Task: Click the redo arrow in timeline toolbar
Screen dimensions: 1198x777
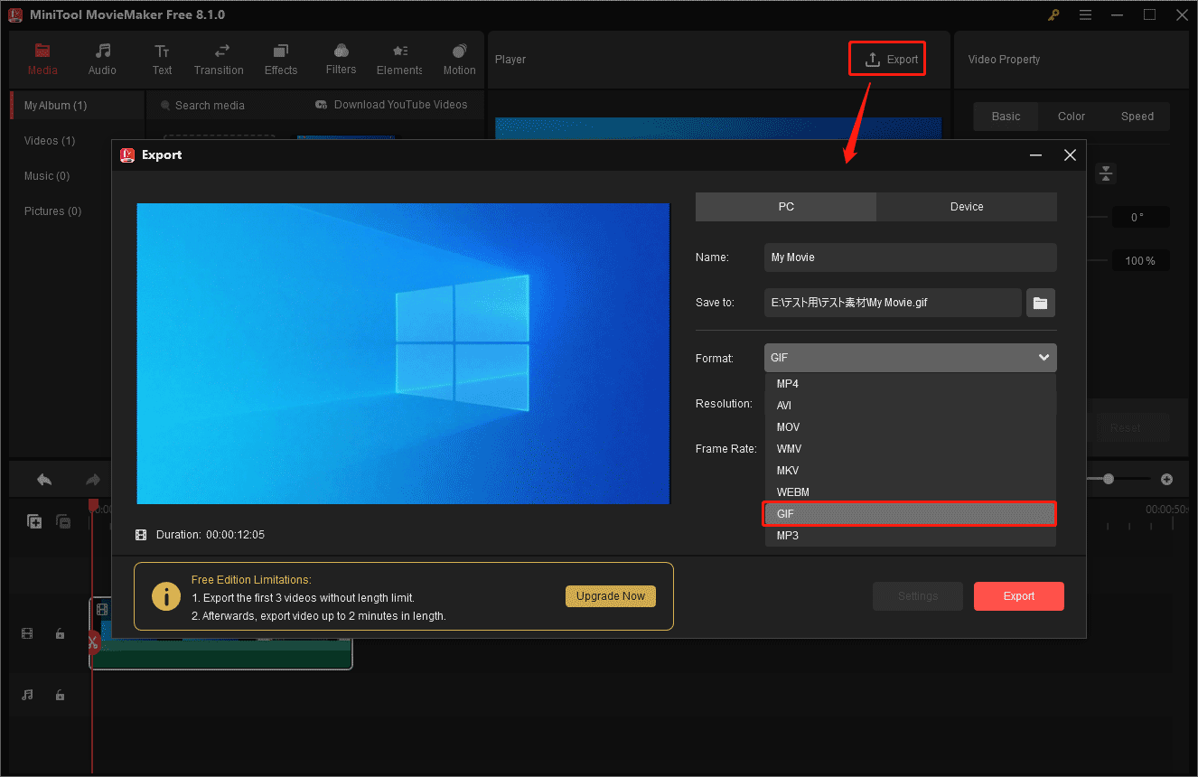Action: click(x=92, y=480)
